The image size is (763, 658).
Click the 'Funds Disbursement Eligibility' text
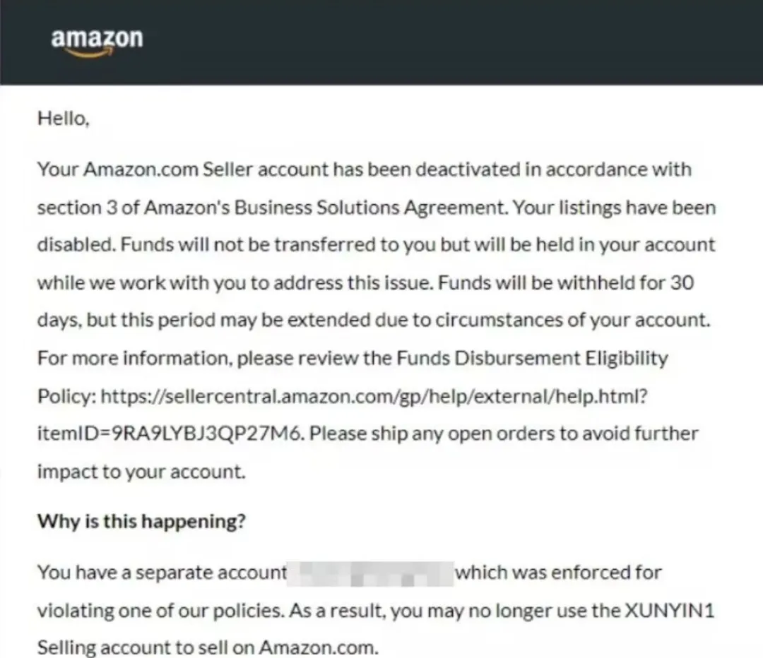coord(533,359)
